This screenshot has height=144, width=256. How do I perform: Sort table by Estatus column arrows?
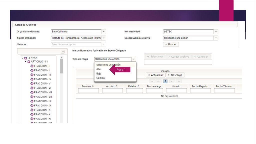point(138,86)
